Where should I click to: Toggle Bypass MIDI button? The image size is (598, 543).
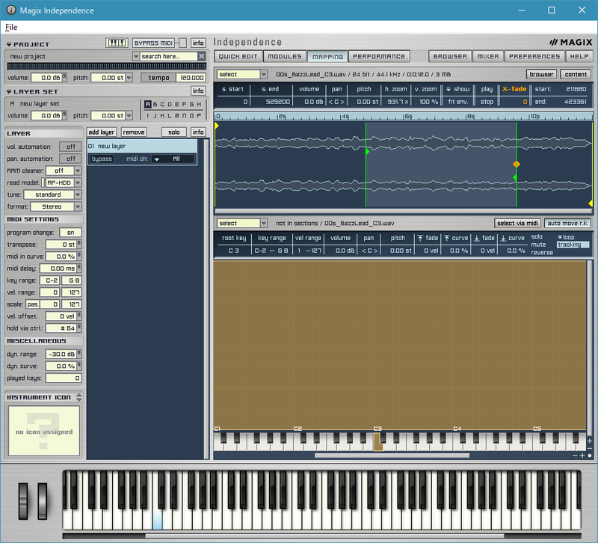[154, 43]
